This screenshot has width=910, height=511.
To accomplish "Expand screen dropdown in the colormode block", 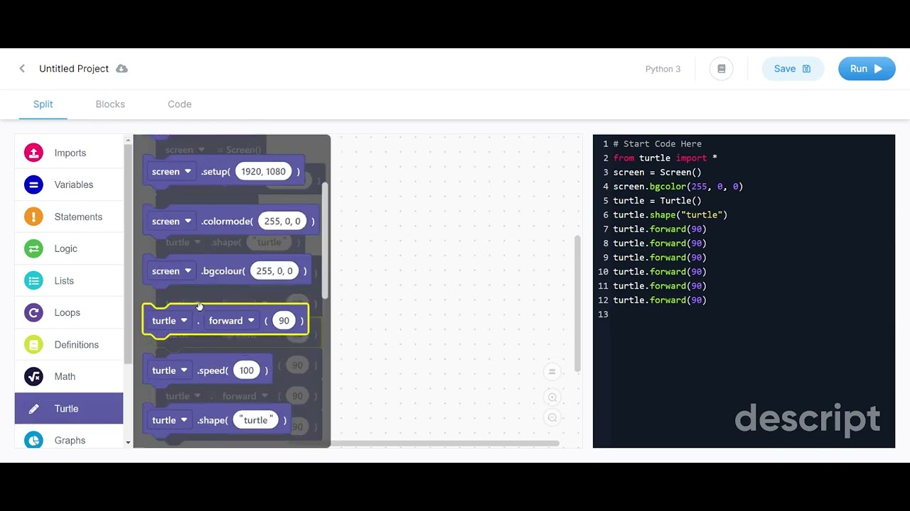I will click(172, 221).
